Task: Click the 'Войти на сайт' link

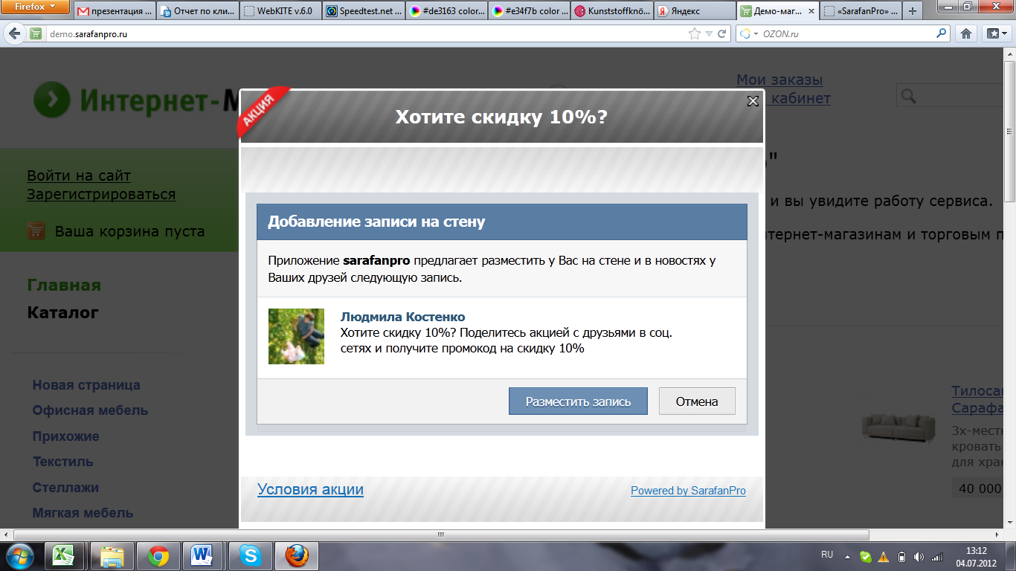Action: tap(79, 176)
